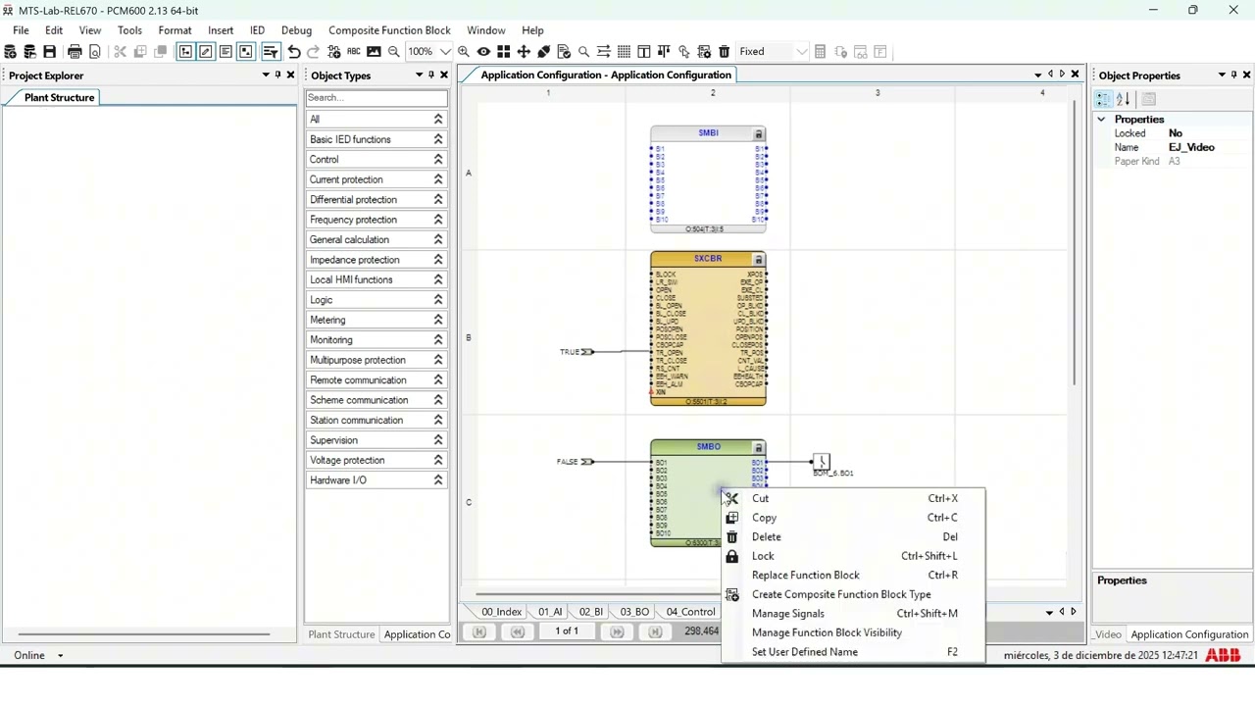Open the Fixed mode dropdown
1255x706 pixels.
click(802, 52)
